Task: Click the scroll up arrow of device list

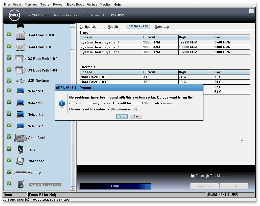Action: coord(73,26)
